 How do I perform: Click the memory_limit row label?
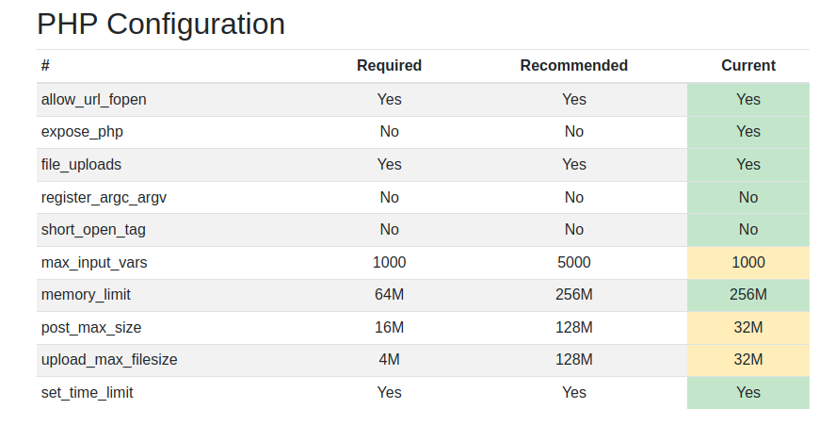point(86,295)
